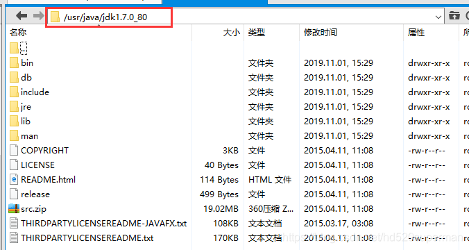The height and width of the screenshot is (250, 469).
Task: Click the lib folder icon
Action: tap(14, 122)
